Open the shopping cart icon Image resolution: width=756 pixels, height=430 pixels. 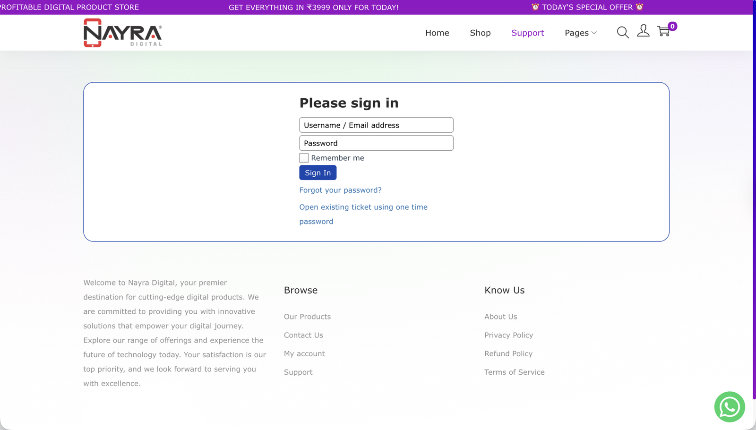[663, 32]
